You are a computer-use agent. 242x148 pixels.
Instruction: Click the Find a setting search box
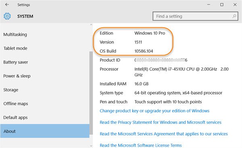[x=195, y=16]
